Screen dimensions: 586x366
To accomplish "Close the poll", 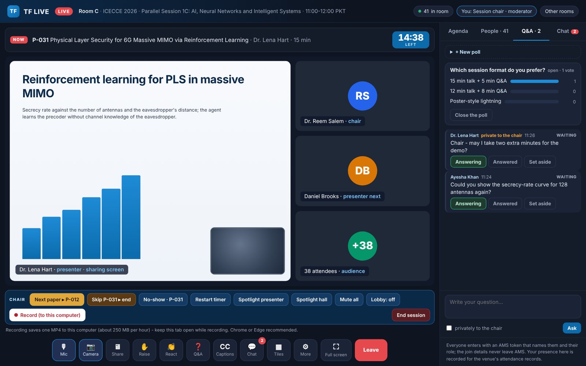I will [471, 115].
